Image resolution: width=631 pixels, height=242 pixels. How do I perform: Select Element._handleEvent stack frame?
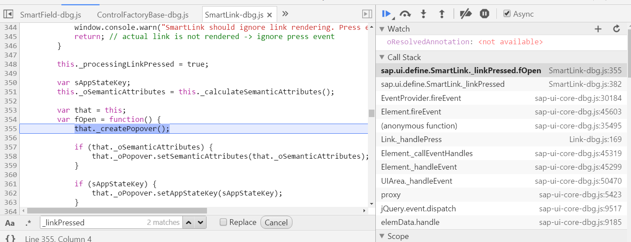pyautogui.click(x=501, y=167)
